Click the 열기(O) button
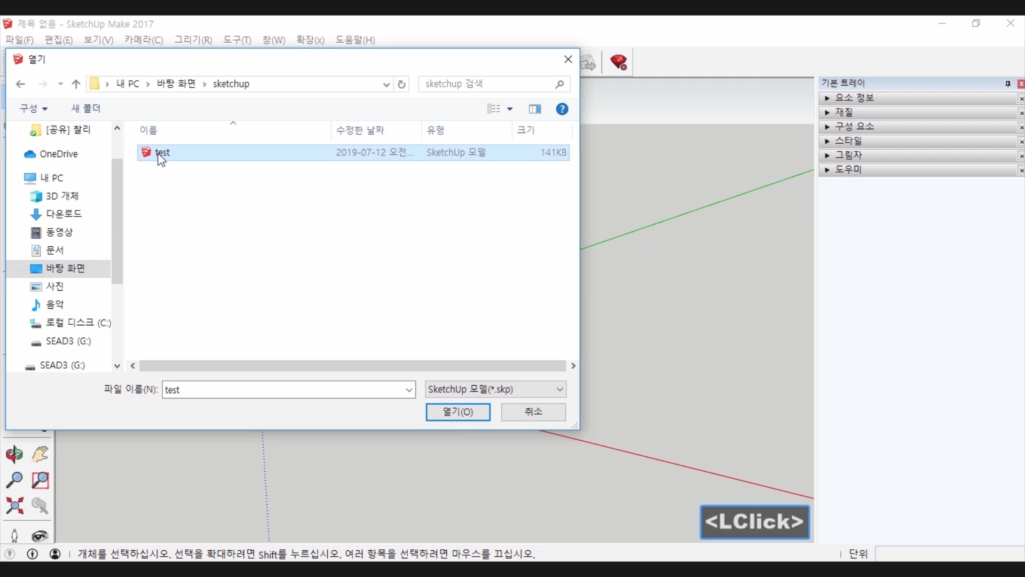This screenshot has height=577, width=1025. (x=458, y=412)
